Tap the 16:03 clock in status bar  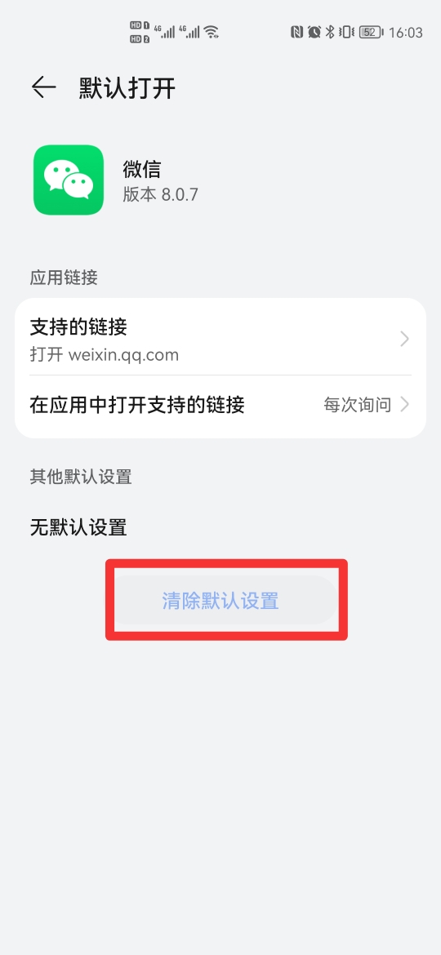406,33
